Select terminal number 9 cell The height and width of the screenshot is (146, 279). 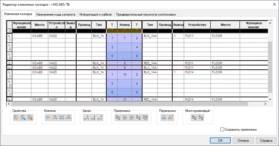[x=124, y=68]
